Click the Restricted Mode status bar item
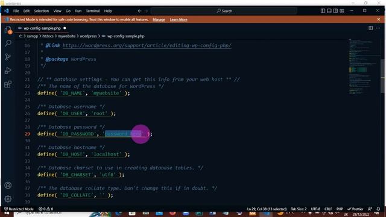Viewport: 386px width, 217px height. 19,209
